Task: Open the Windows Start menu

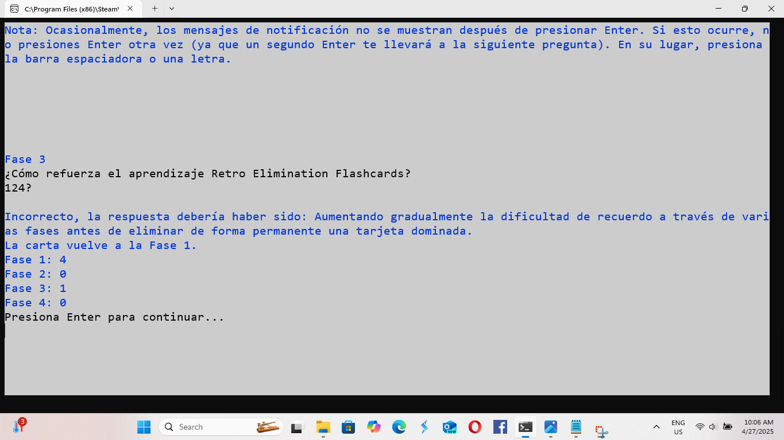Action: [144, 427]
